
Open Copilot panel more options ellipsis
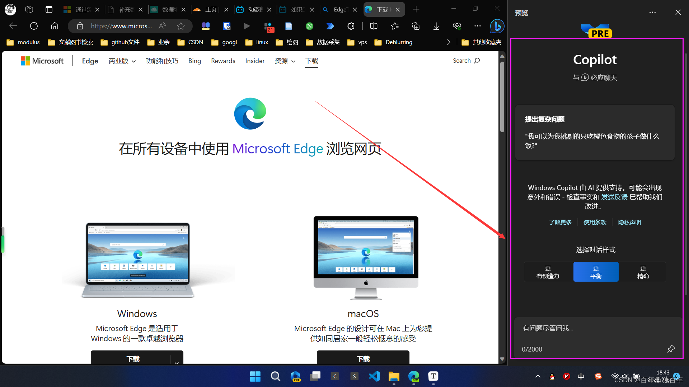652,13
